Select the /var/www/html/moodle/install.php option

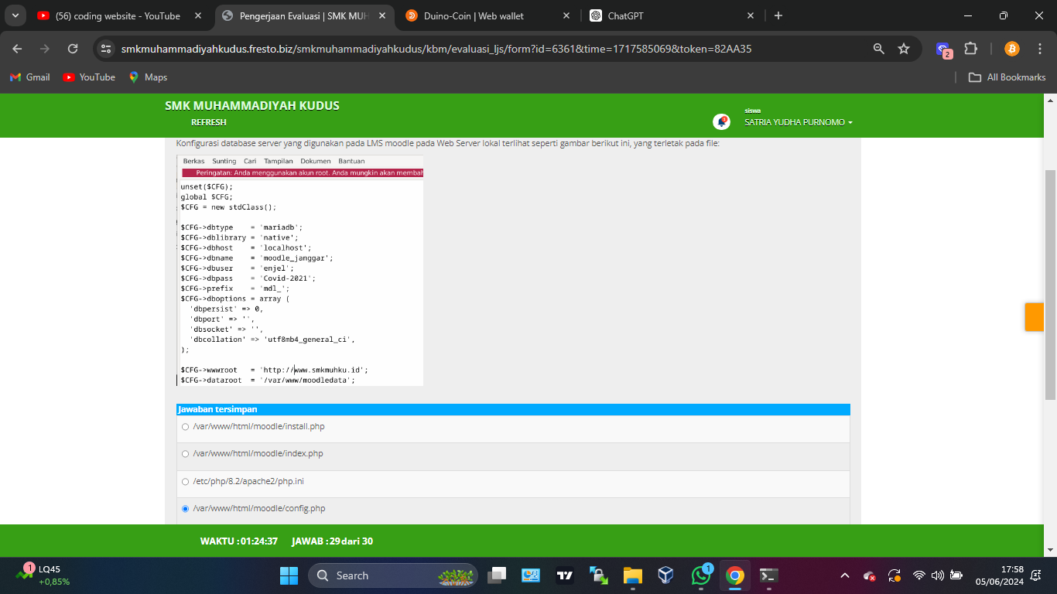click(185, 427)
